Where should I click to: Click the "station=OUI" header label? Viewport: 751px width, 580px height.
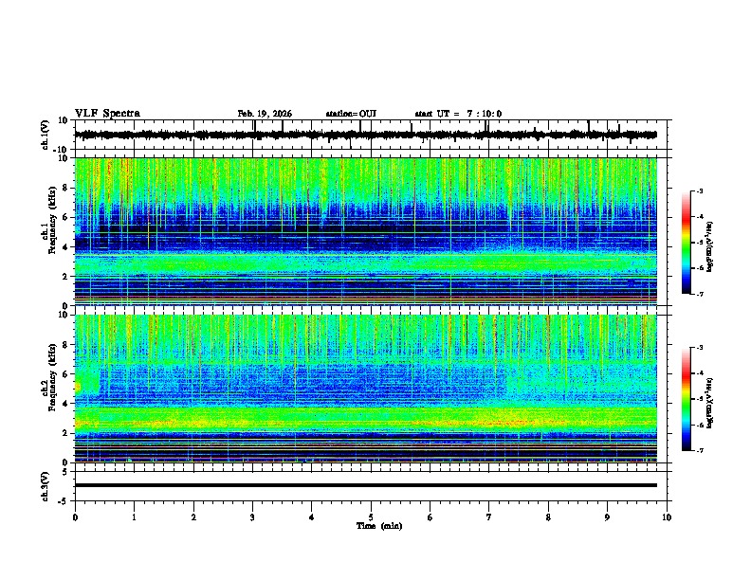tap(351, 114)
